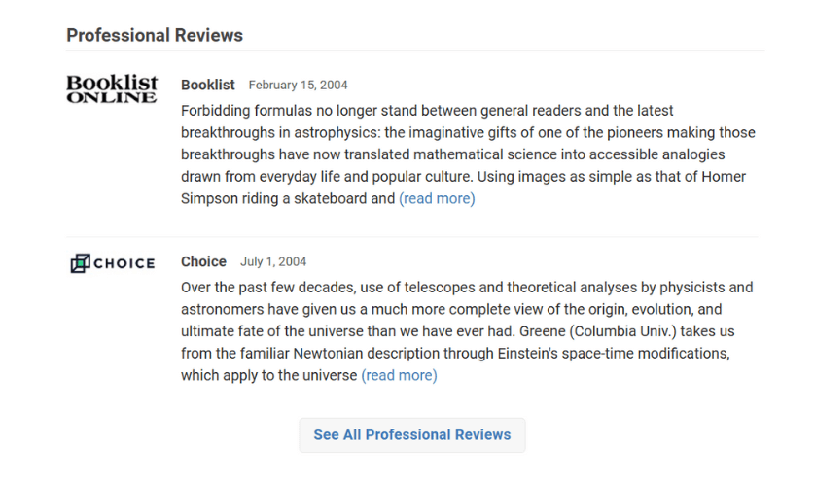Click the horizontal rule under section heading
Viewport: 815px width, 480px height.
click(414, 51)
